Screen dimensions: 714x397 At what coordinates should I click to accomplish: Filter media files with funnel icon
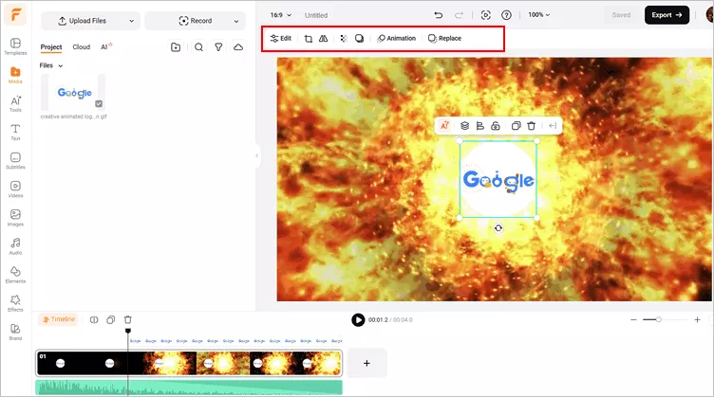[218, 46]
